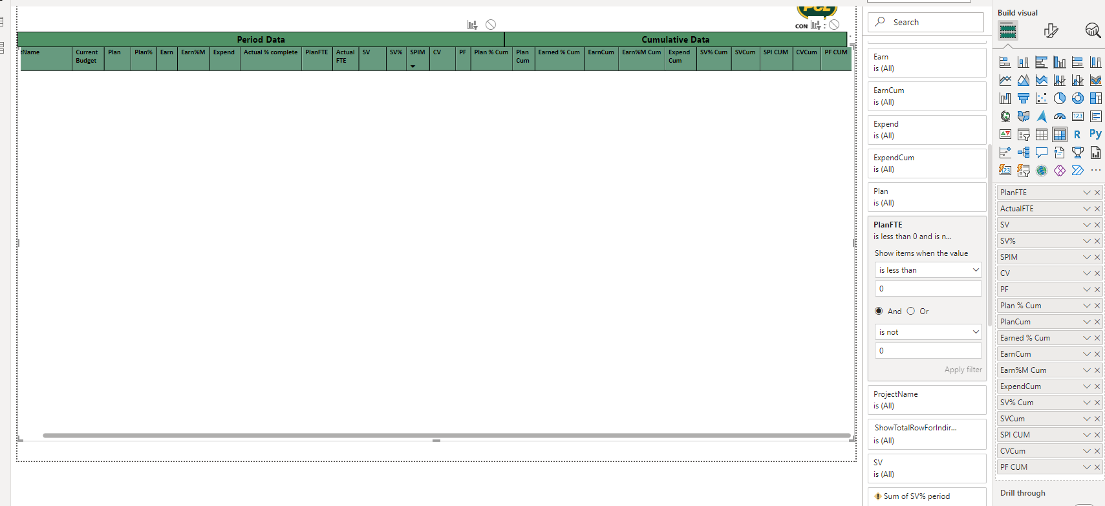This screenshot has width=1105, height=506.
Task: Select the stacked bar chart visual
Action: pos(1005,63)
